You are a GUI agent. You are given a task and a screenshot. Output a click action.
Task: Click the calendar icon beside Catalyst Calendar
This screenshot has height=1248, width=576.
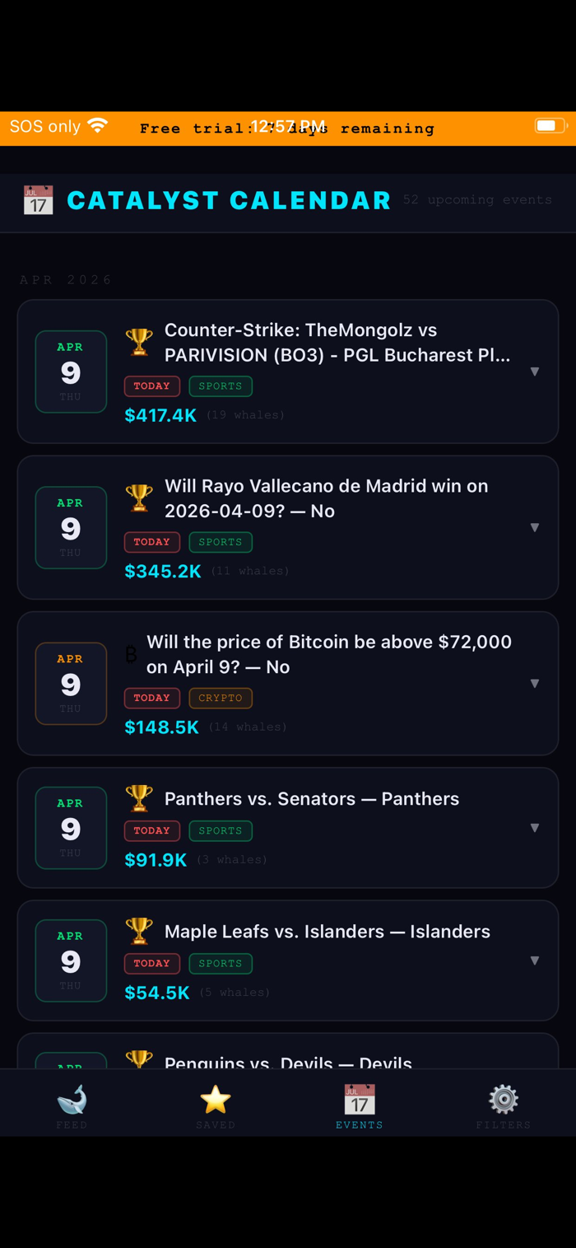point(39,200)
